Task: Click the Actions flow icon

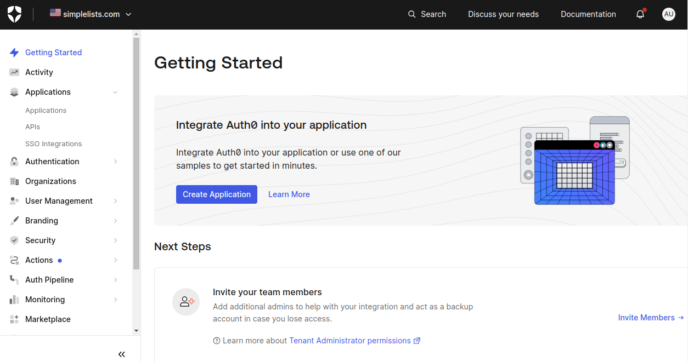Action: tap(14, 260)
